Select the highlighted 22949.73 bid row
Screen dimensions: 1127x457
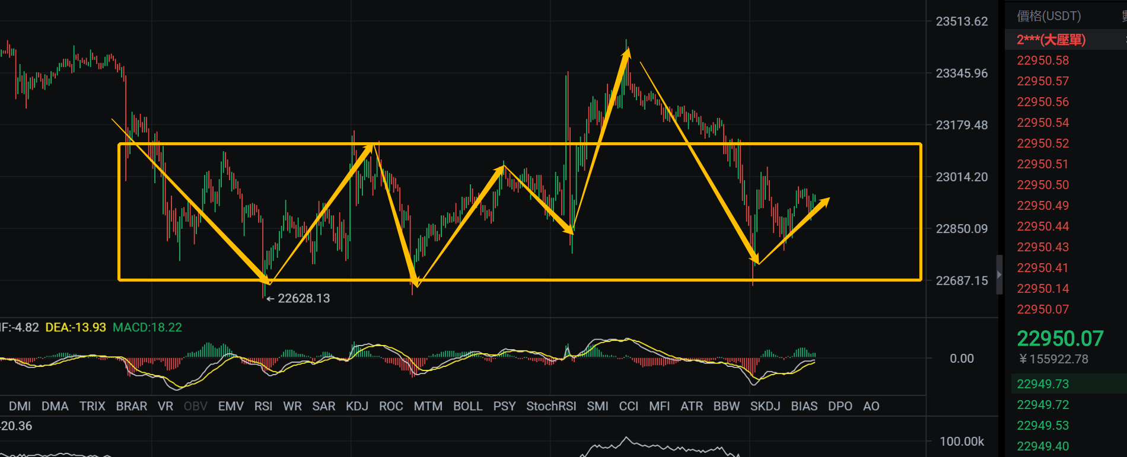point(1043,384)
